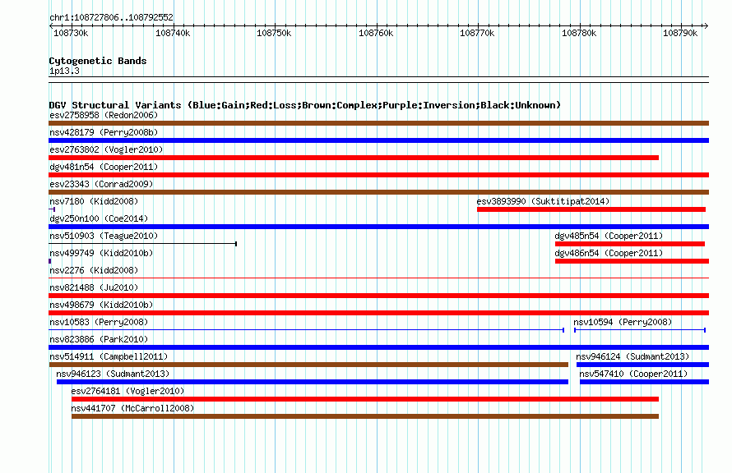Click the red dgv481n54 loss bar
The height and width of the screenshot is (473, 732).
378,175
